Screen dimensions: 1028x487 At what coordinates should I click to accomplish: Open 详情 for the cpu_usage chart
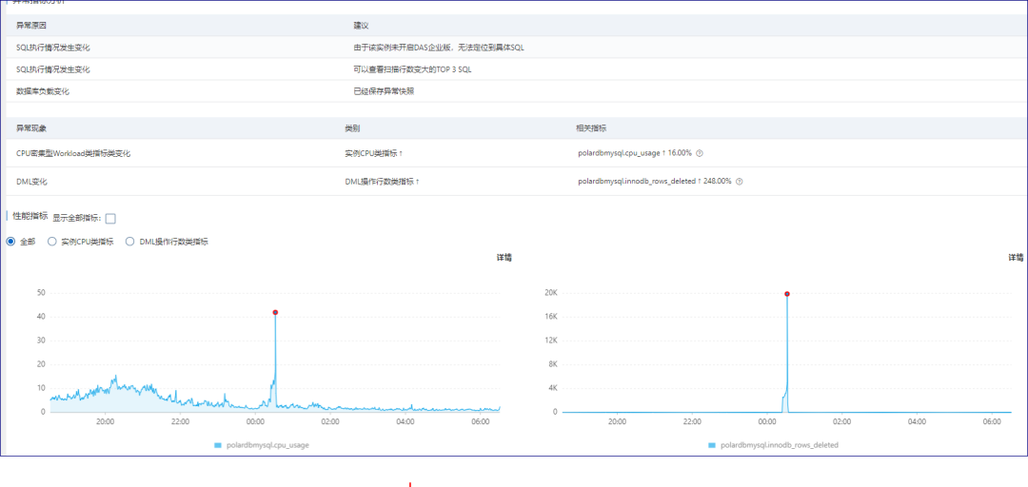504,259
